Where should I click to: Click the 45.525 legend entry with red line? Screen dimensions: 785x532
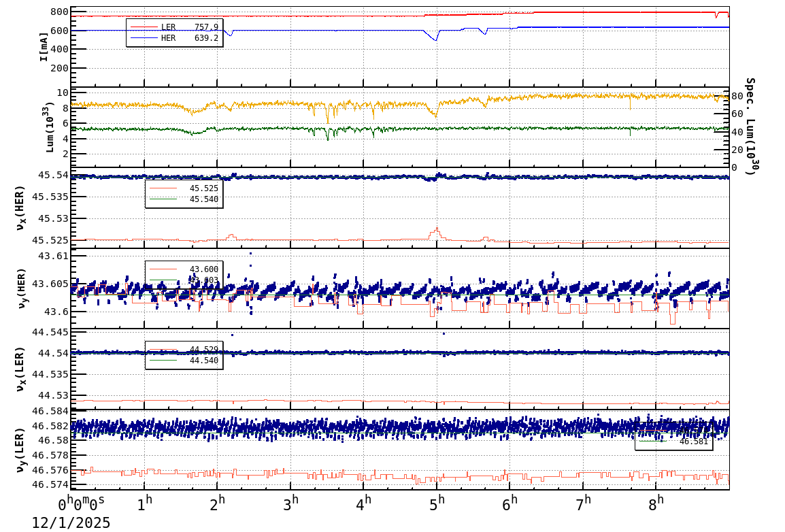[x=184, y=188]
